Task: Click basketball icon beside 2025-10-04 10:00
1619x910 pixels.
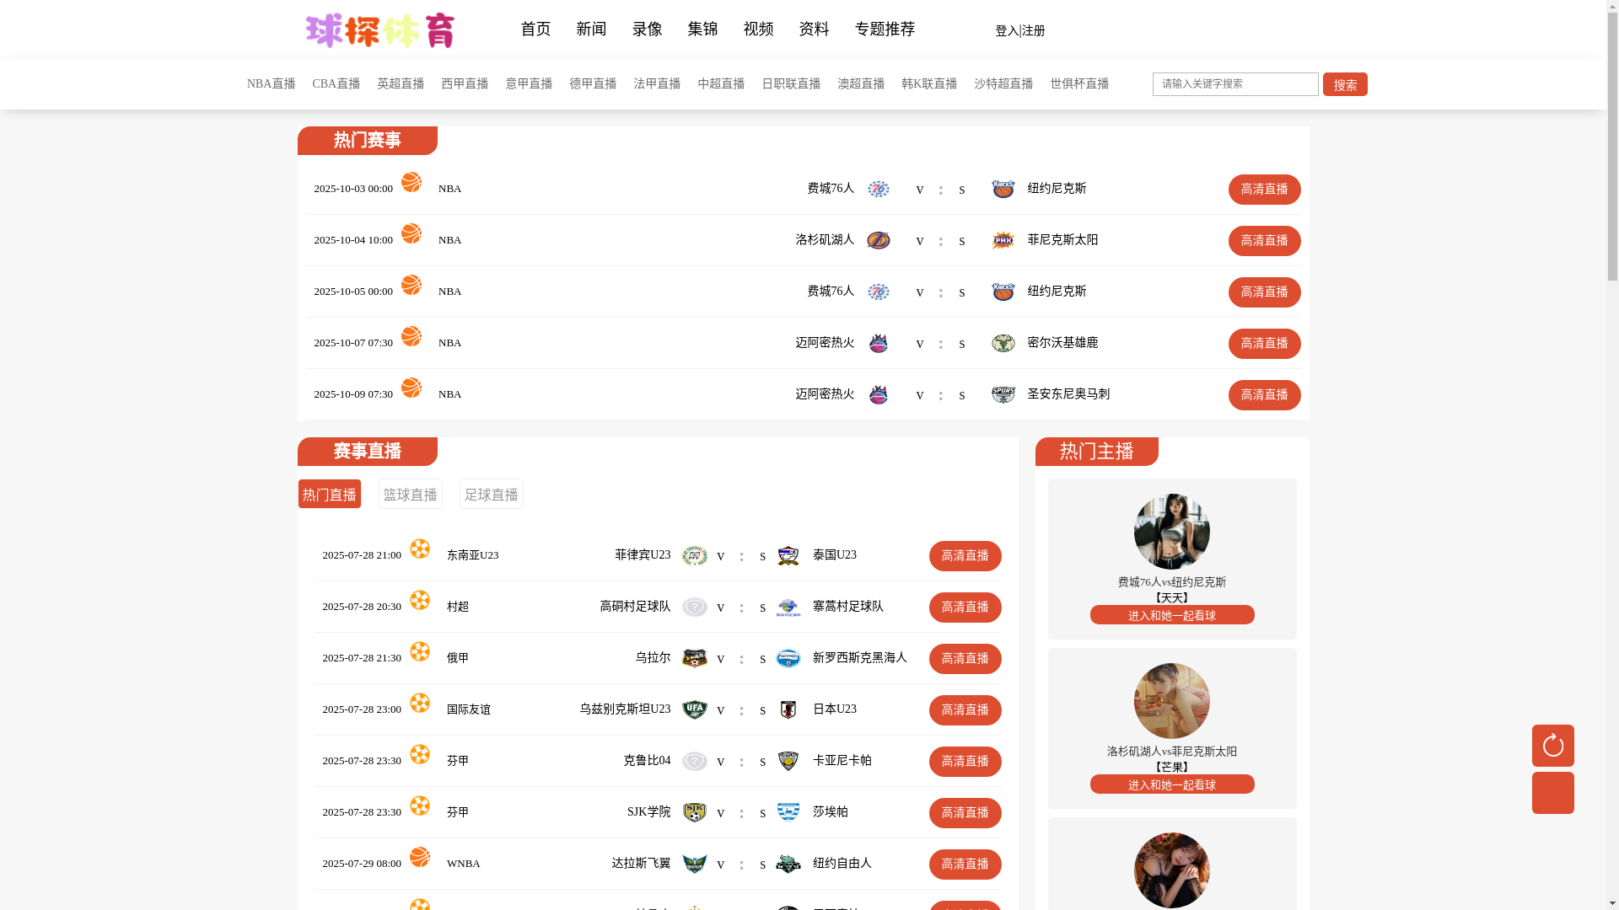Action: coord(411,233)
